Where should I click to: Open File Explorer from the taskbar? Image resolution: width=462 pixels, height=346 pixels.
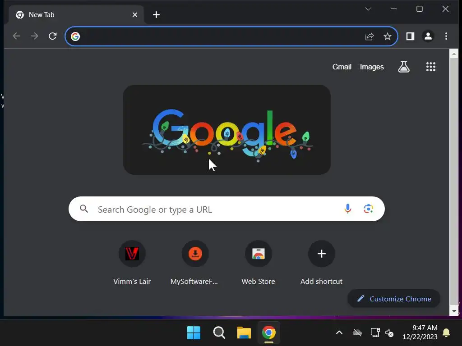pos(244,333)
